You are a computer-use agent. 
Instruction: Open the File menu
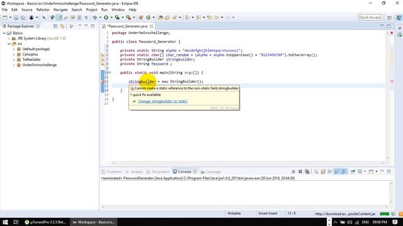click(x=4, y=10)
